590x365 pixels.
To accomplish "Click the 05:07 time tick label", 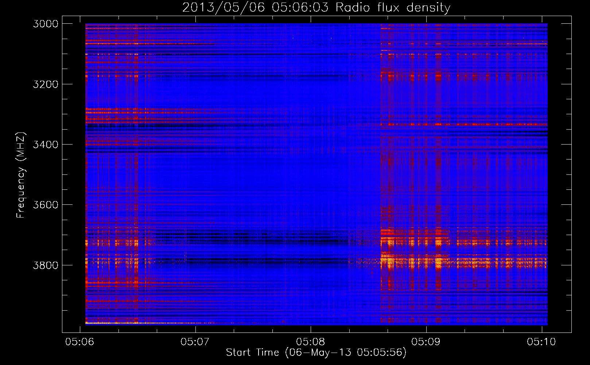I will pos(195,342).
